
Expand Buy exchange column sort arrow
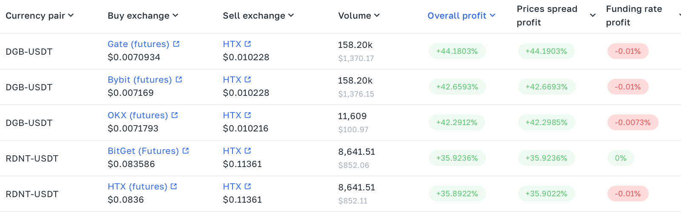coord(176,16)
